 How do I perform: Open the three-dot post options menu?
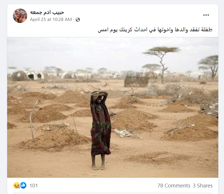click(206, 15)
